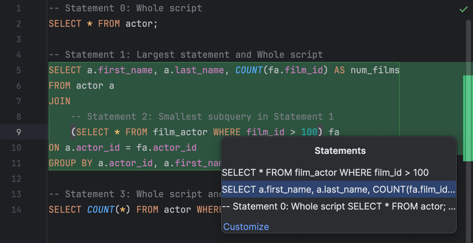Image resolution: width=473 pixels, height=243 pixels.
Task: Open the Customize link in Statements popup
Action: coord(246,227)
